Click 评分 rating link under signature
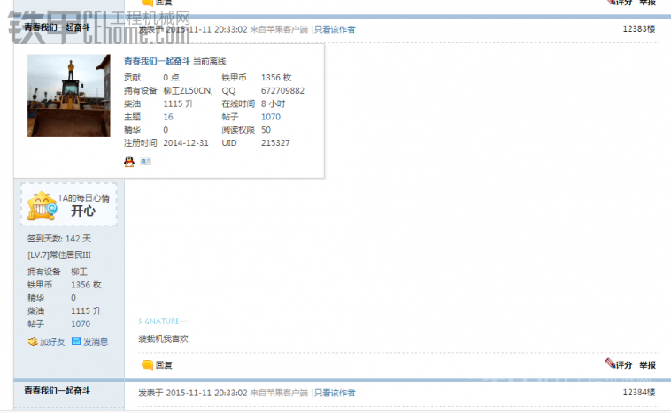Image resolution: width=671 pixels, height=413 pixels. 624,365
